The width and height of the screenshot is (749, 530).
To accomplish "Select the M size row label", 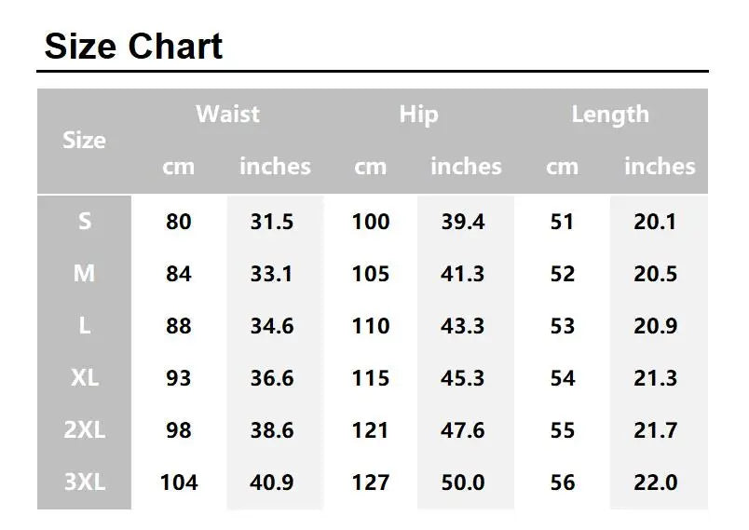I will pyautogui.click(x=85, y=274).
